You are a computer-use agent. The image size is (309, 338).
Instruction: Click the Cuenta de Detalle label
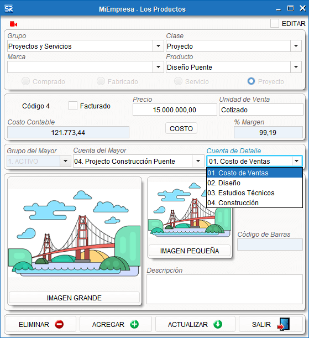pos(234,150)
